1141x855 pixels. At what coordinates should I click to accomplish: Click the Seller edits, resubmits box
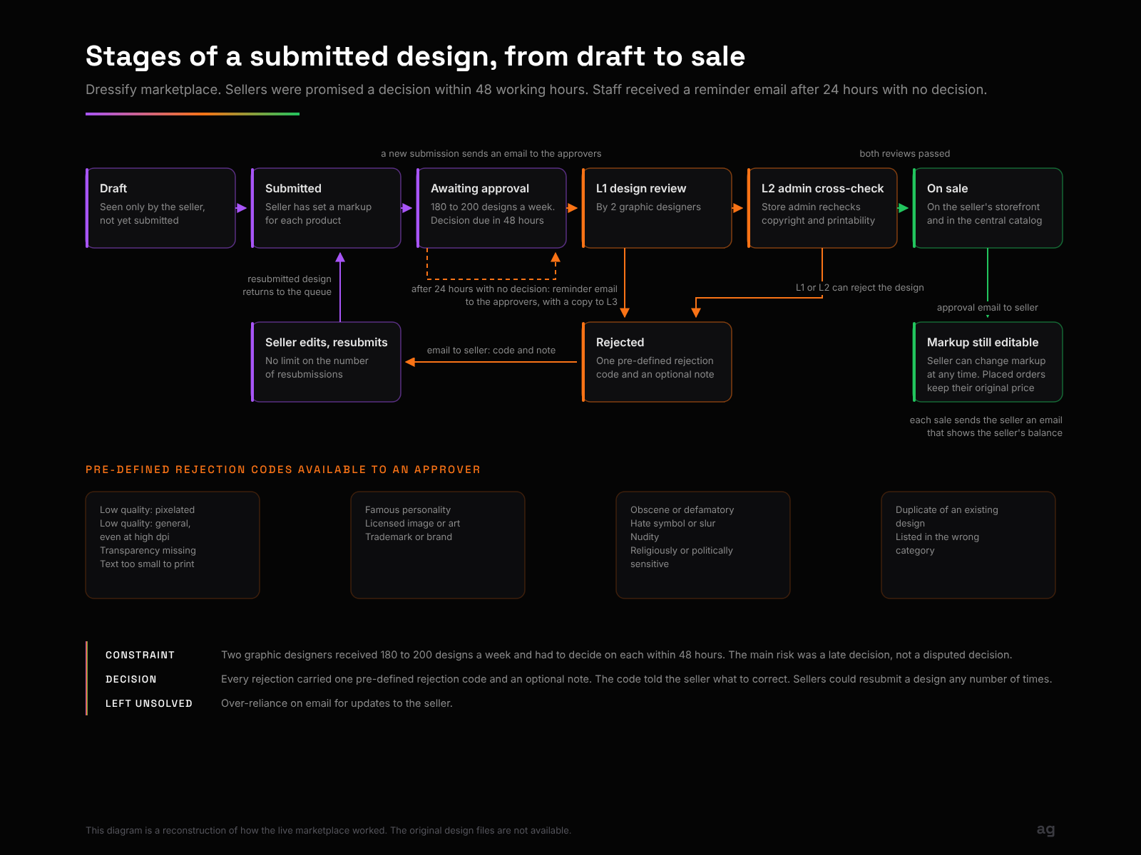[326, 362]
